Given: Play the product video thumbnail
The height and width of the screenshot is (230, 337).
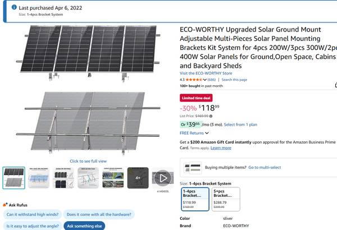Looking at the screenshot, I should tap(163, 178).
